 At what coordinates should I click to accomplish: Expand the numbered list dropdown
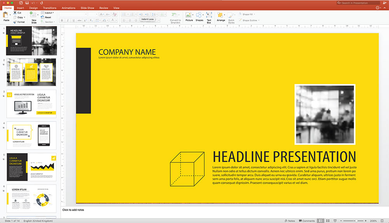[x=136, y=14]
